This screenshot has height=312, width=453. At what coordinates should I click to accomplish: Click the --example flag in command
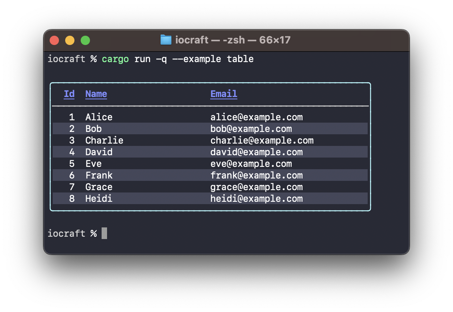pos(197,59)
